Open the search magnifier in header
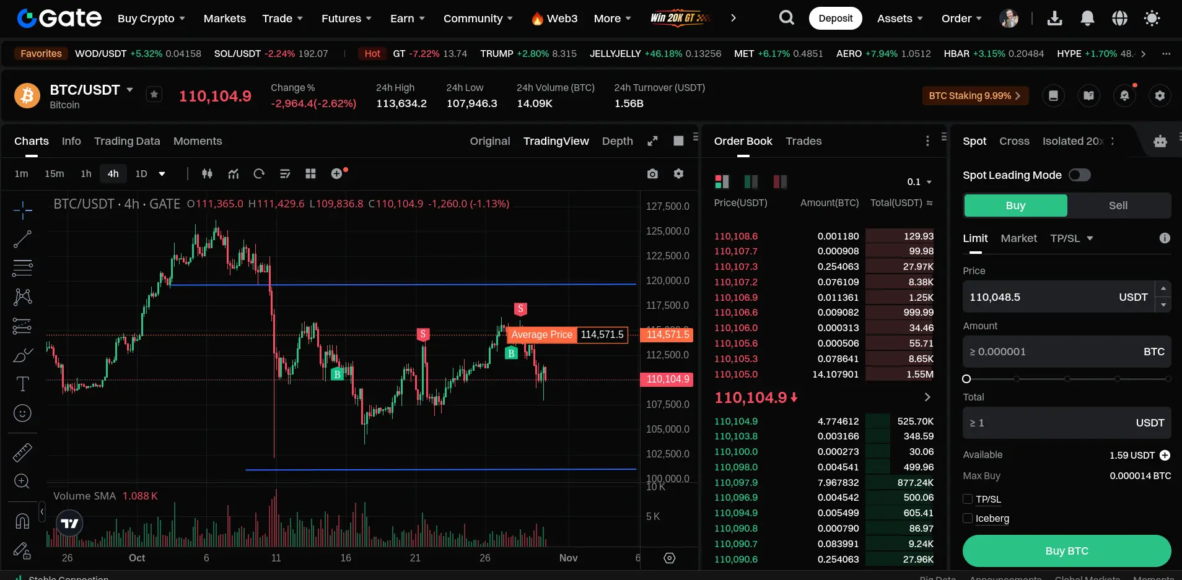Image resolution: width=1182 pixels, height=580 pixels. point(787,18)
